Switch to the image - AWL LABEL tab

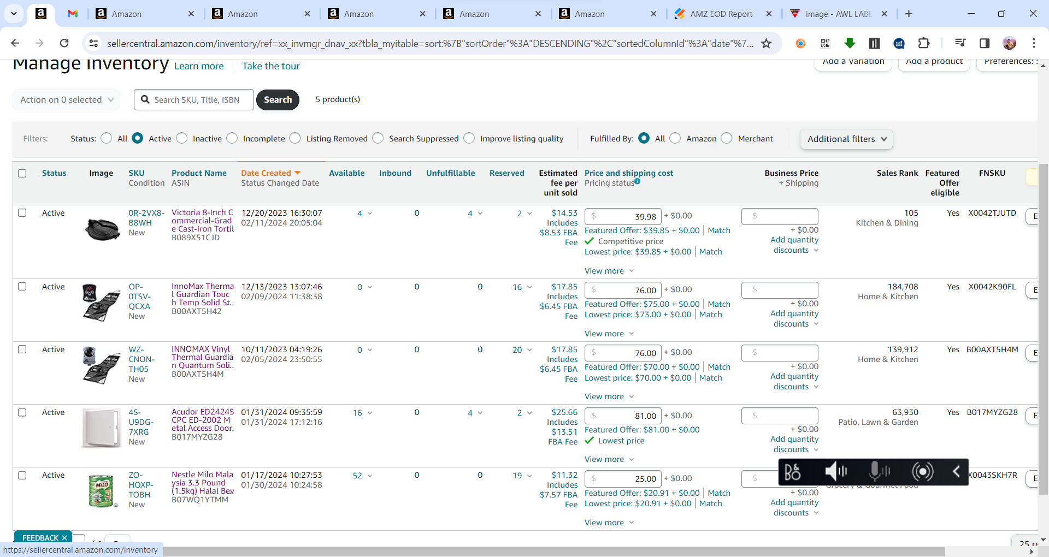(x=839, y=14)
